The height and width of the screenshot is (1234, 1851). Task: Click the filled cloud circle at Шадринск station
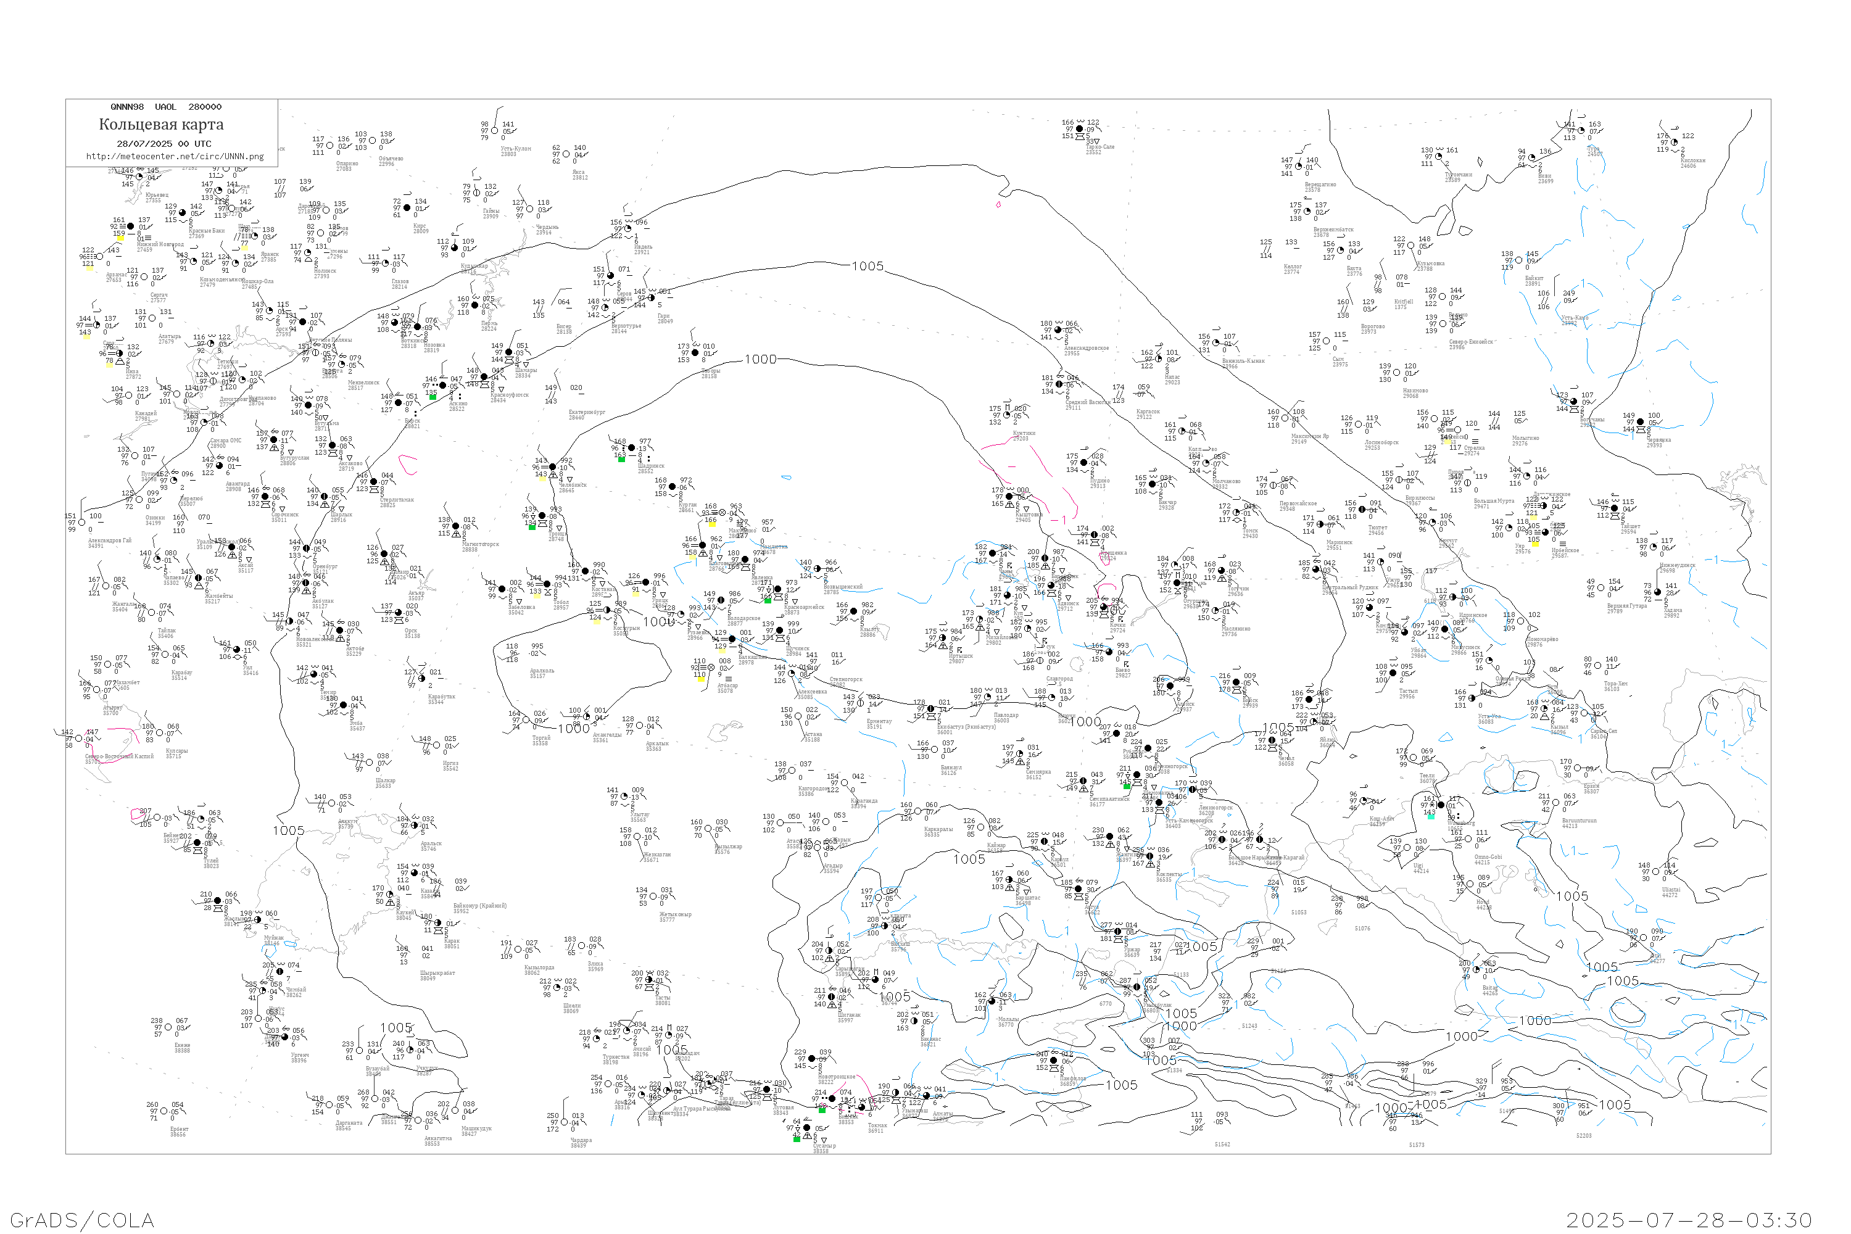632,449
